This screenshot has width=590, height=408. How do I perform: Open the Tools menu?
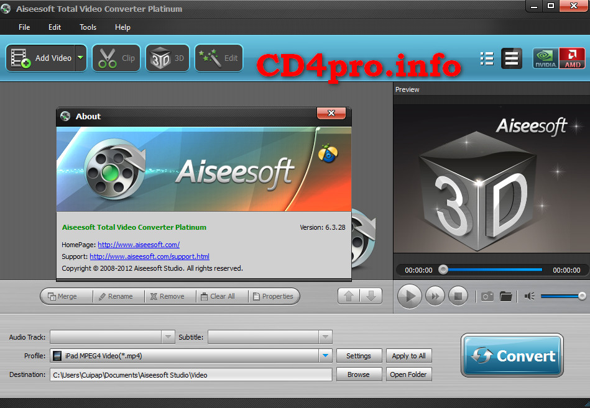click(88, 27)
